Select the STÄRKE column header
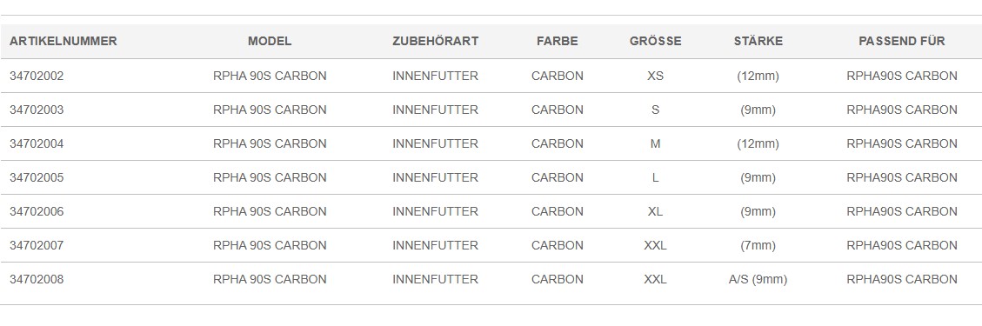Screen dimensions: 982x326 click(x=758, y=42)
